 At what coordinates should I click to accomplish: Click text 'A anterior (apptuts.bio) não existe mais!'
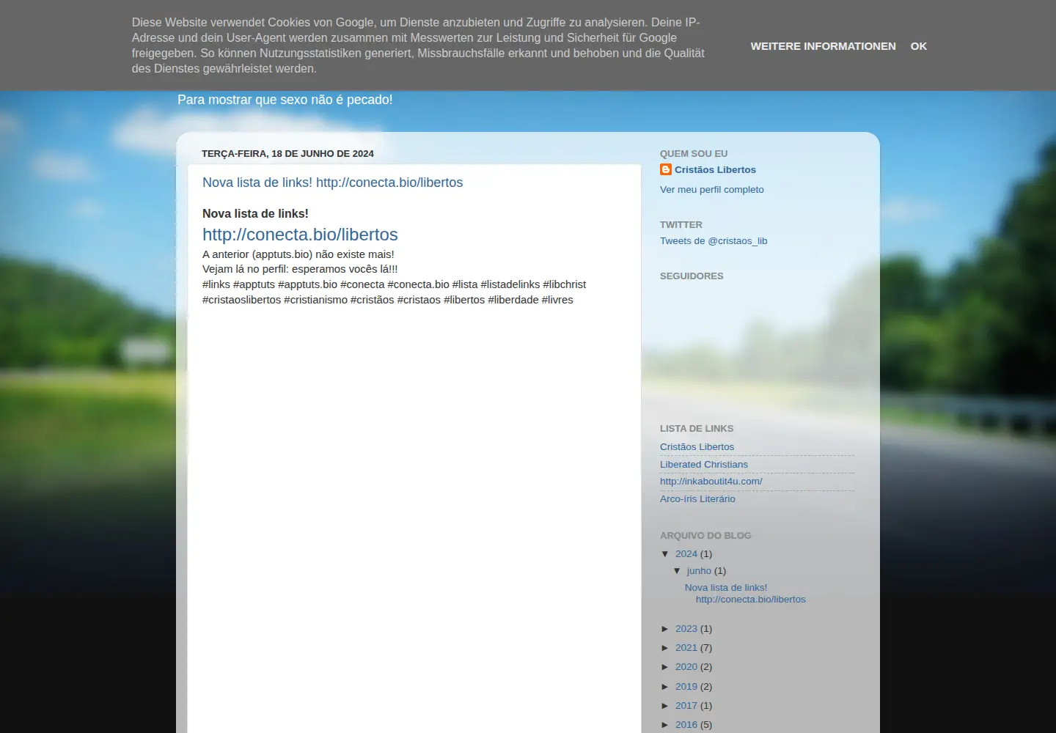point(298,254)
